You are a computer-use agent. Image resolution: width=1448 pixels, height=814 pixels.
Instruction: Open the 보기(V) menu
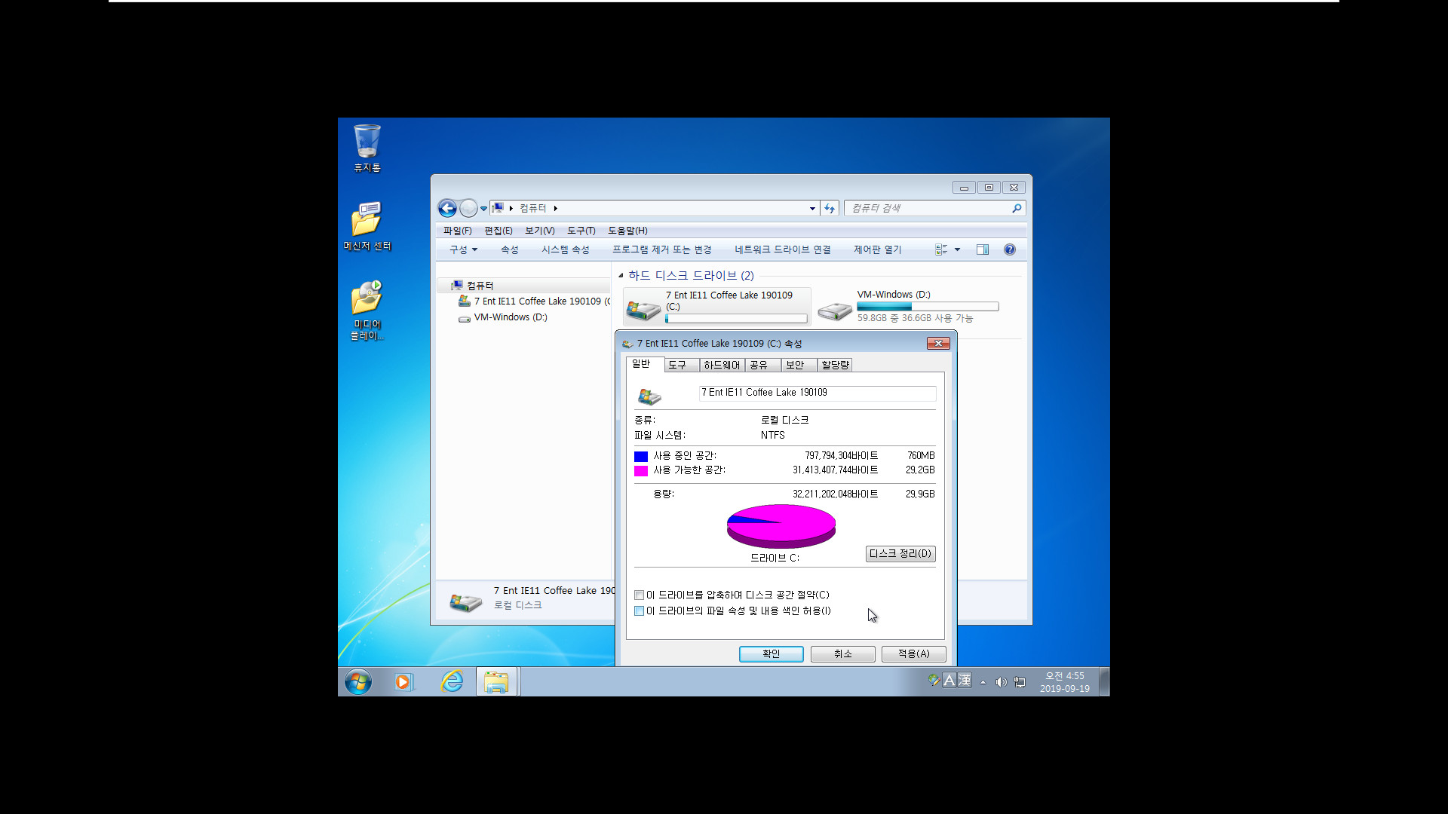coord(539,231)
